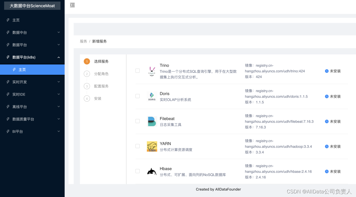The image size is (356, 197).
Task: Expand the 数据中台 menu chevron
Action: (x=59, y=32)
